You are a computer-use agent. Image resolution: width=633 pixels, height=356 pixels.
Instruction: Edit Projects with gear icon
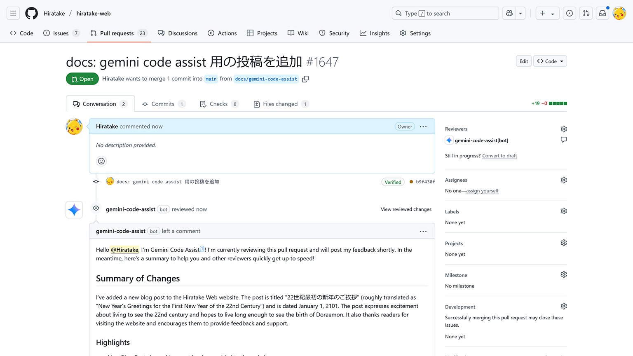(x=564, y=243)
